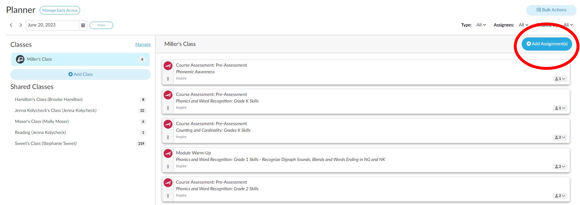580x205 pixels.
Task: Expand assignees on Phonemic Awareness assignment
Action: coord(560,79)
